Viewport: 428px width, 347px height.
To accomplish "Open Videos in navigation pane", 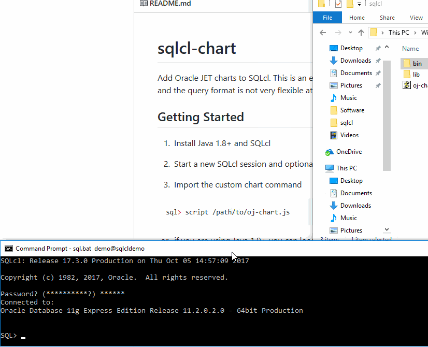I will (349, 135).
